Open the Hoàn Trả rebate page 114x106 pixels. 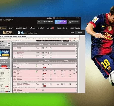coord(74,22)
